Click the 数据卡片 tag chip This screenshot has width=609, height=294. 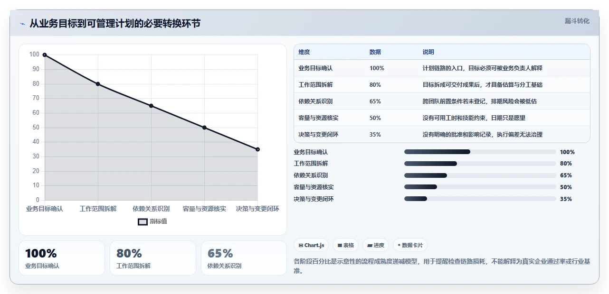(x=410, y=245)
